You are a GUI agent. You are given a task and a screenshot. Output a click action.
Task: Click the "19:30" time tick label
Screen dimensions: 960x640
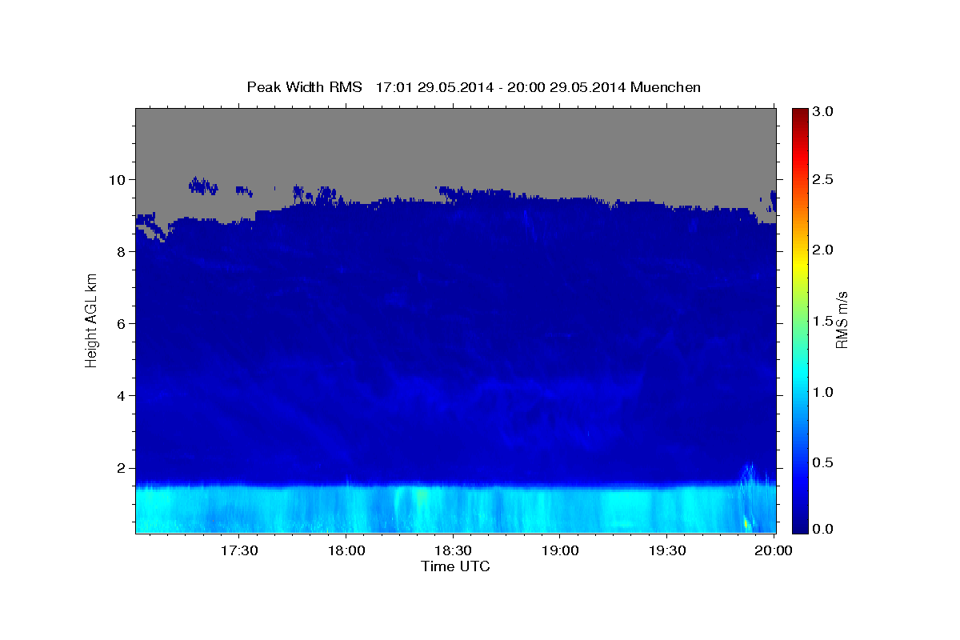pos(666,550)
